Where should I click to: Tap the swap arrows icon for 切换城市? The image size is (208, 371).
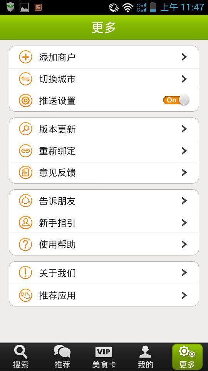[25, 79]
